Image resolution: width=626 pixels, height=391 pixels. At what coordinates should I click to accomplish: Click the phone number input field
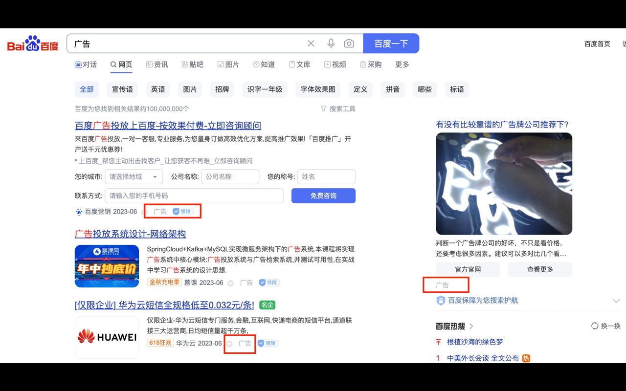(x=194, y=195)
